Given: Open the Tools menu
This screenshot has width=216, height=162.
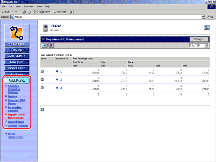Looking at the screenshot, I should click(x=39, y=6).
